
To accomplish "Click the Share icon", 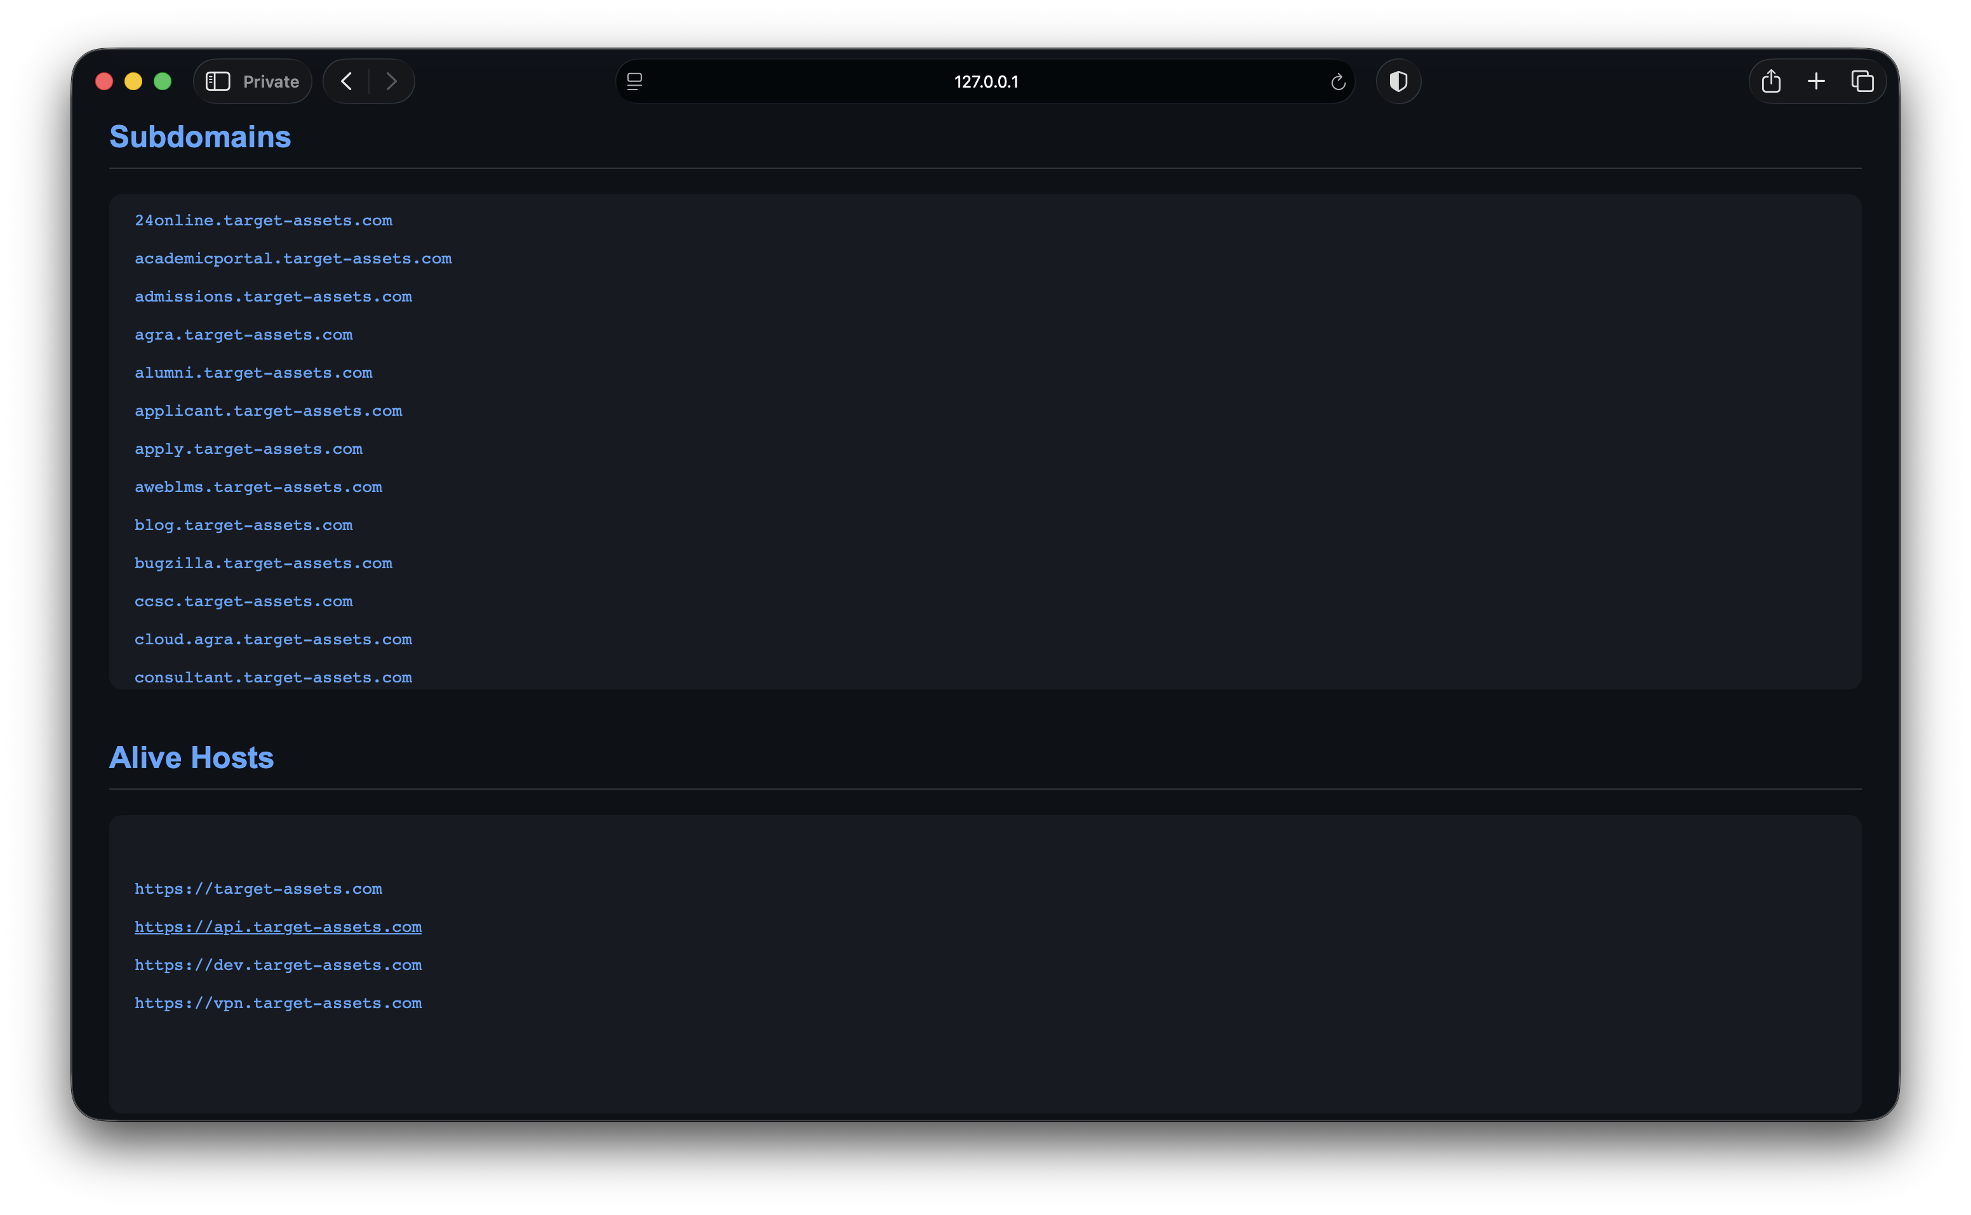I will tap(1771, 81).
